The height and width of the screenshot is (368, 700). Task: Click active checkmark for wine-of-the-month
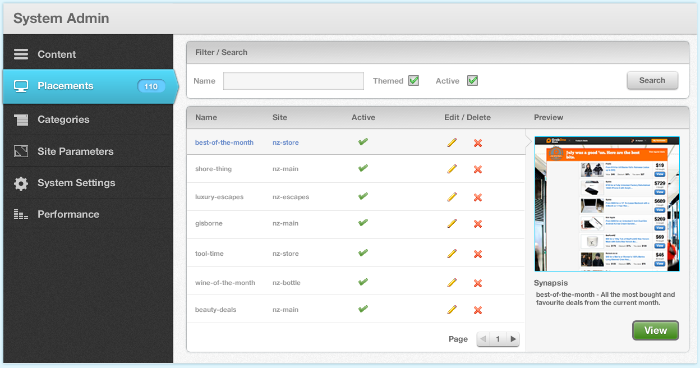pyautogui.click(x=363, y=282)
